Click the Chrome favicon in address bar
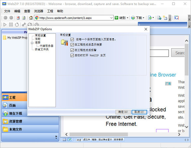The image size is (191, 148). (x=37, y=18)
